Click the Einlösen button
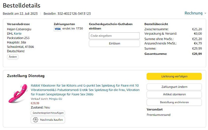Image resolution: width=208 pixels, height=130 pixels. pos(114,43)
